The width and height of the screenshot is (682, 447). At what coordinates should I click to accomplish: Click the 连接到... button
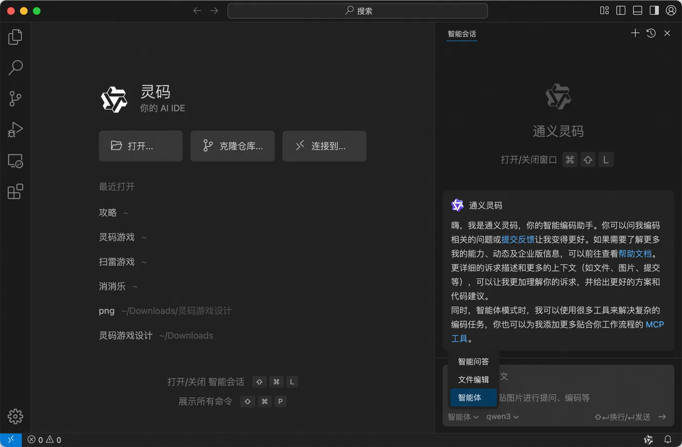pos(324,146)
